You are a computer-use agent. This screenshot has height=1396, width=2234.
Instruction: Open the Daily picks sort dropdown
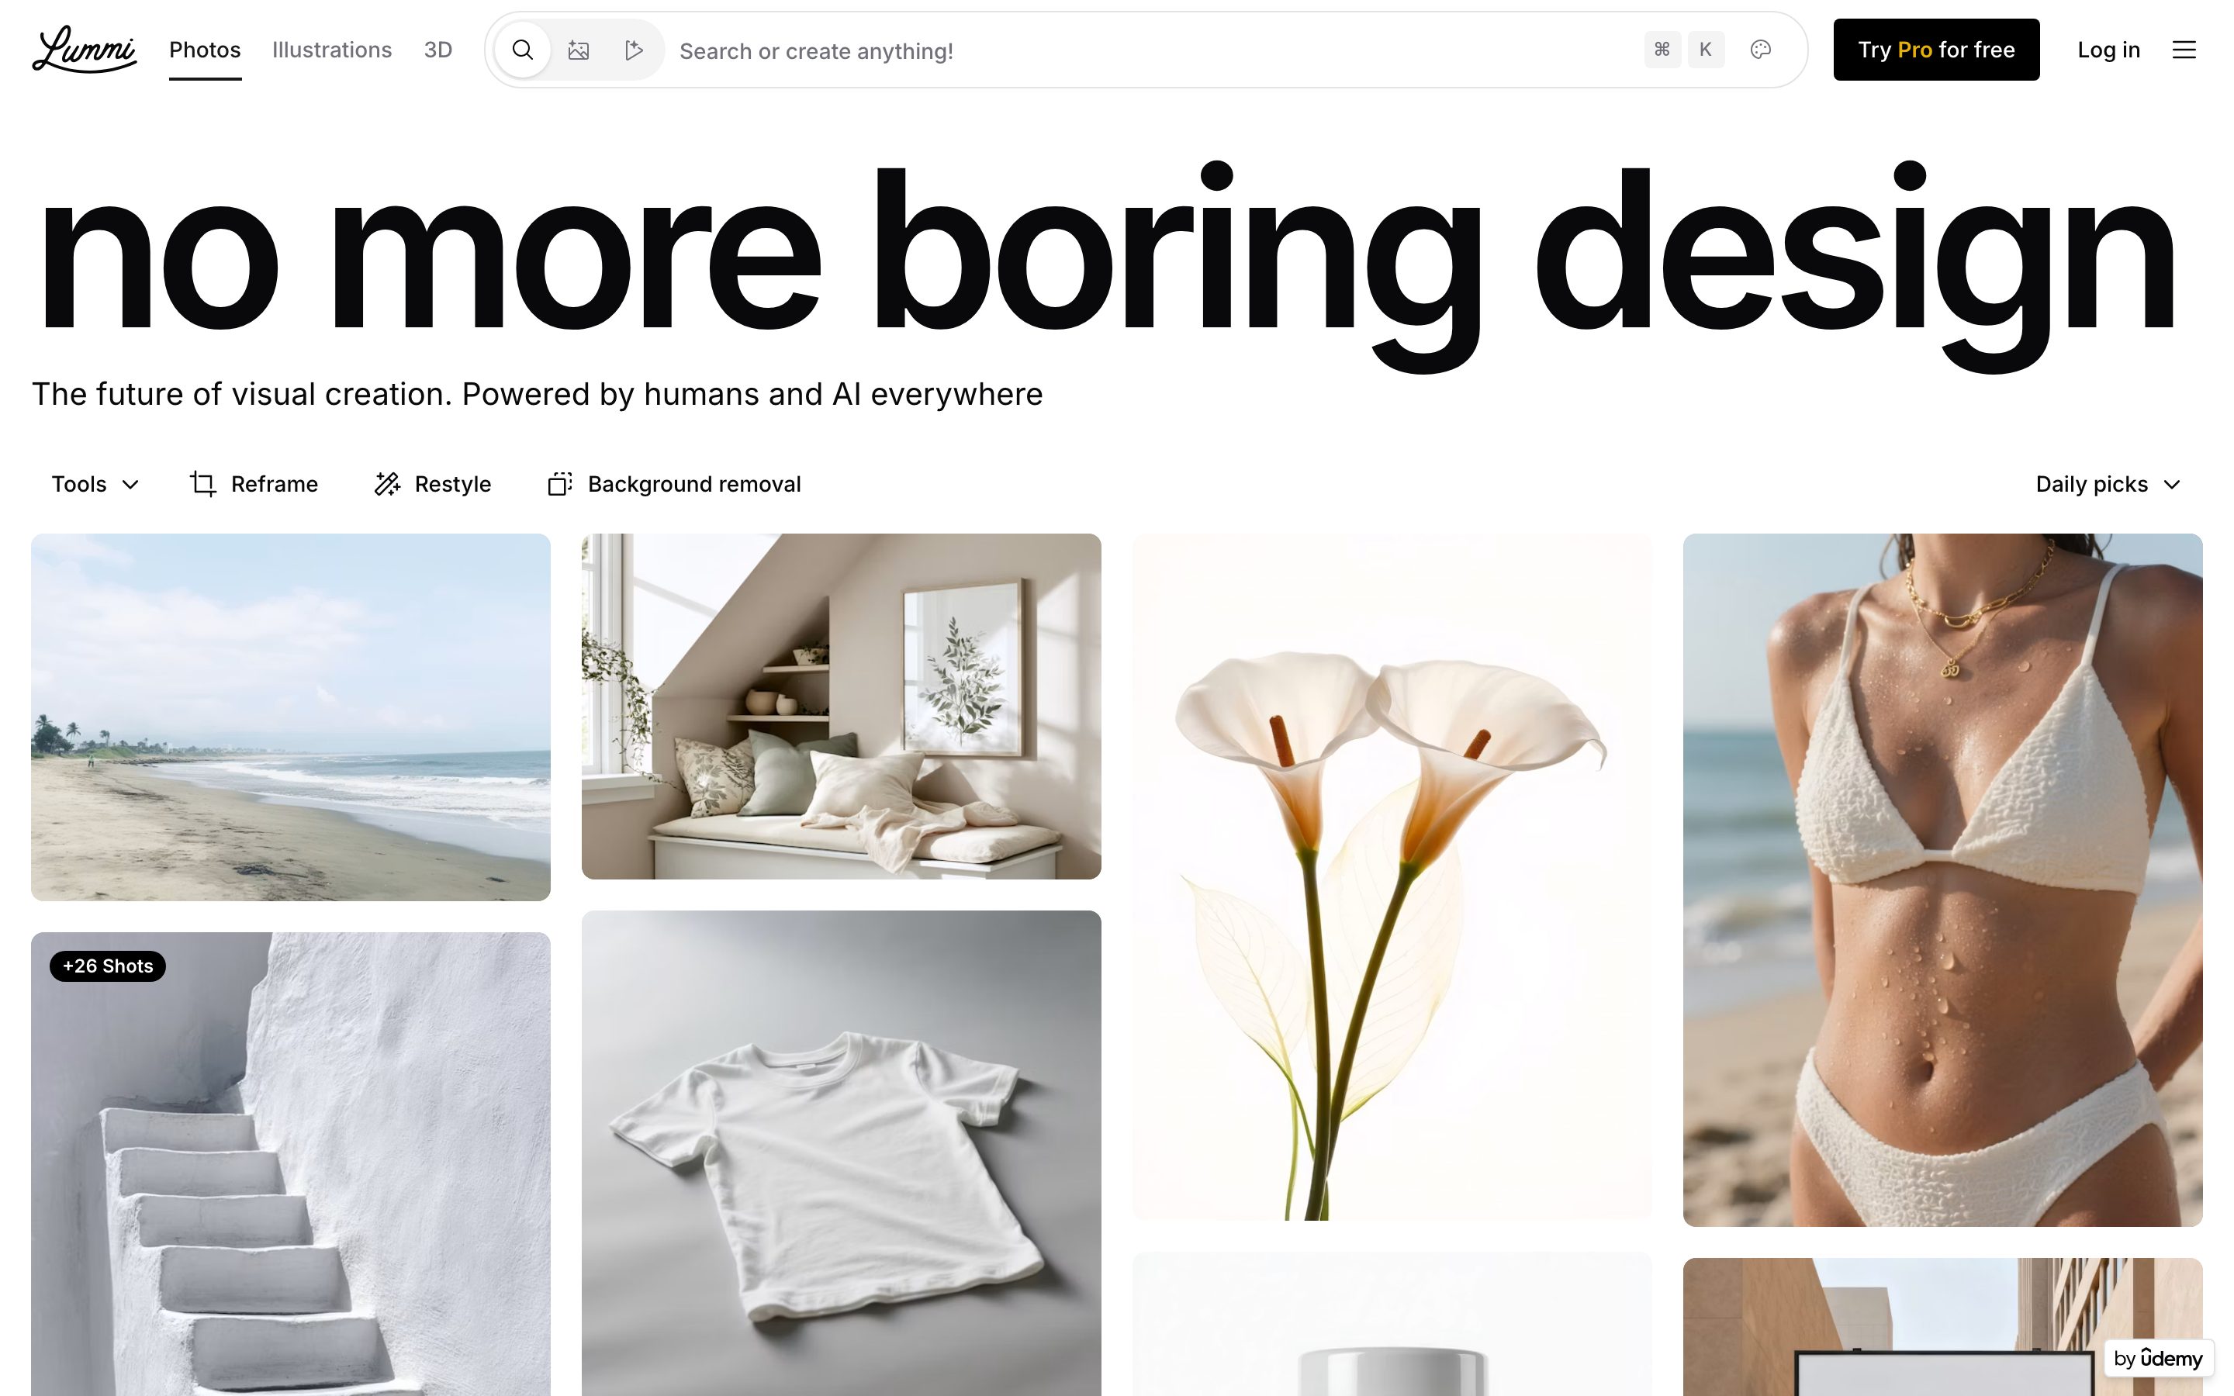click(x=2108, y=484)
